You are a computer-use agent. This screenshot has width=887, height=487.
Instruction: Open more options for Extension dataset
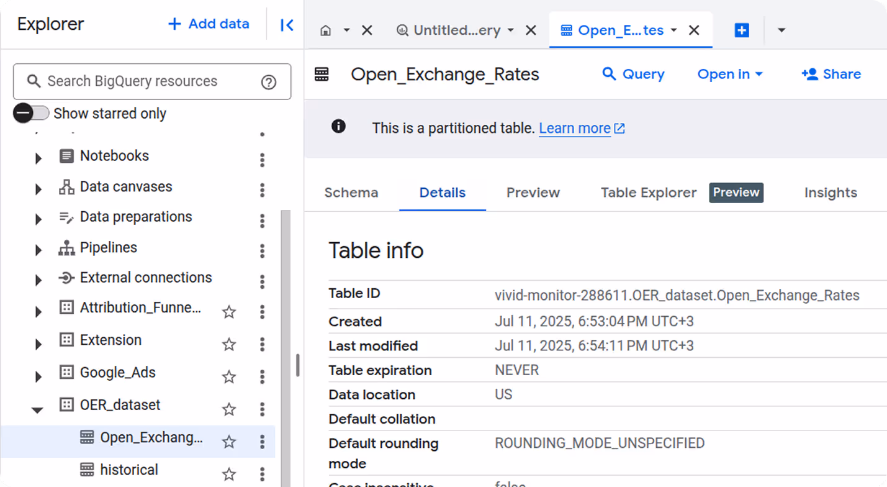tap(262, 344)
